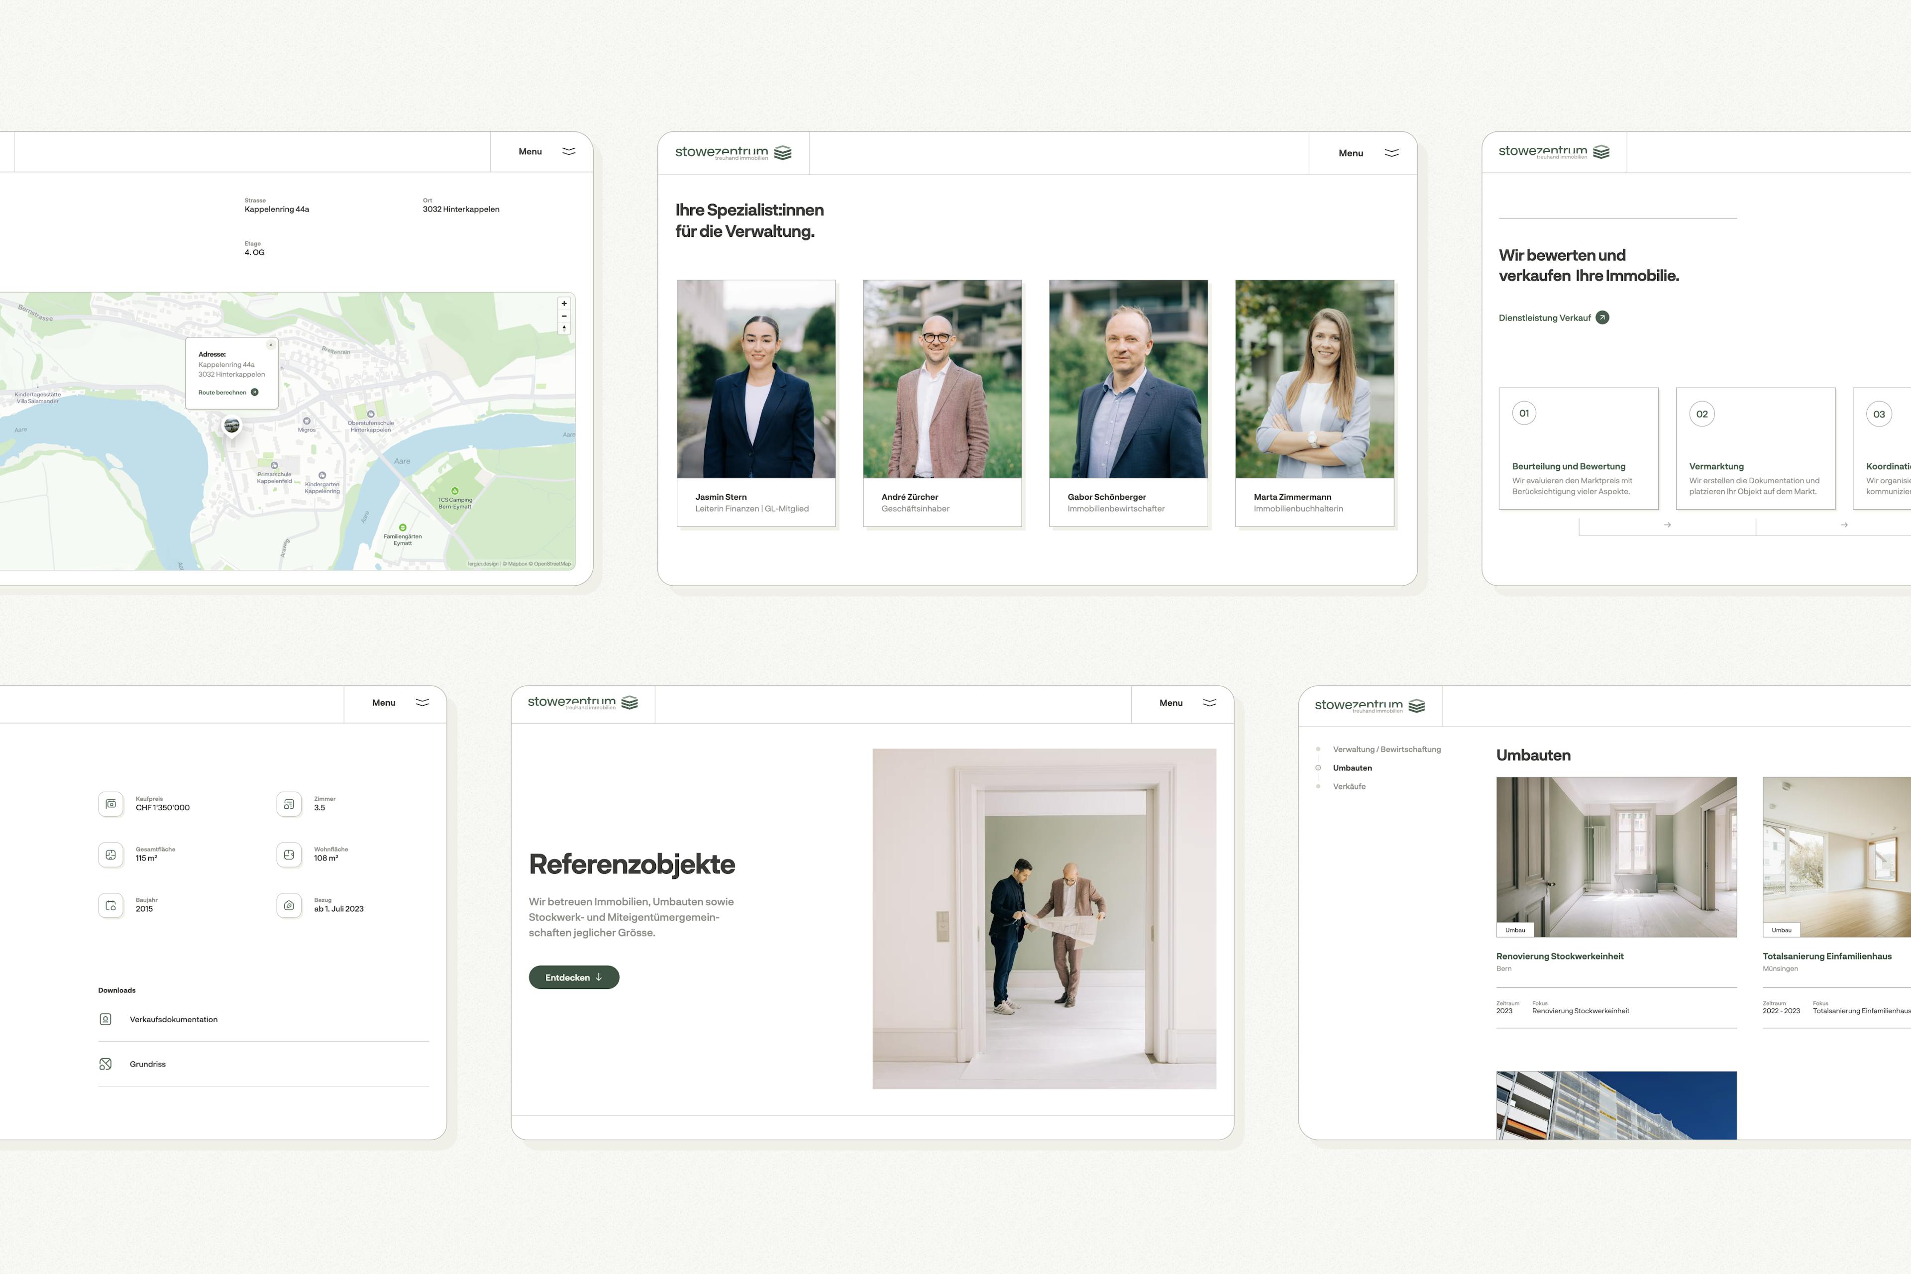Select Umbauten in sidebar navigation
The width and height of the screenshot is (1911, 1274).
1352,768
